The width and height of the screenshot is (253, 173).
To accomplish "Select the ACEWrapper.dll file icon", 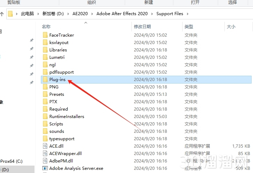I will pos(45,153).
